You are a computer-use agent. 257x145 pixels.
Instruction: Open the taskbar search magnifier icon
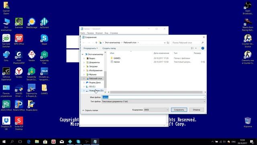point(12,141)
